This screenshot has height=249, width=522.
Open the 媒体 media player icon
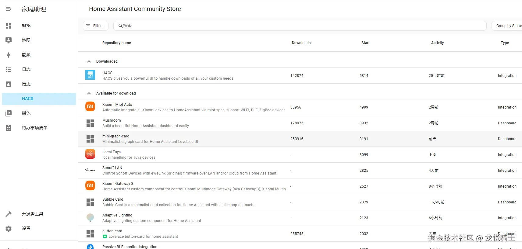coord(9,113)
